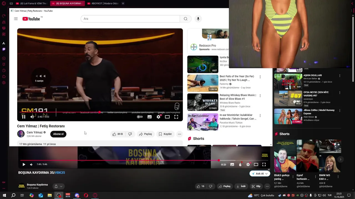Subscribe with the Abone ol button
355x199 pixels.
[x=58, y=134]
